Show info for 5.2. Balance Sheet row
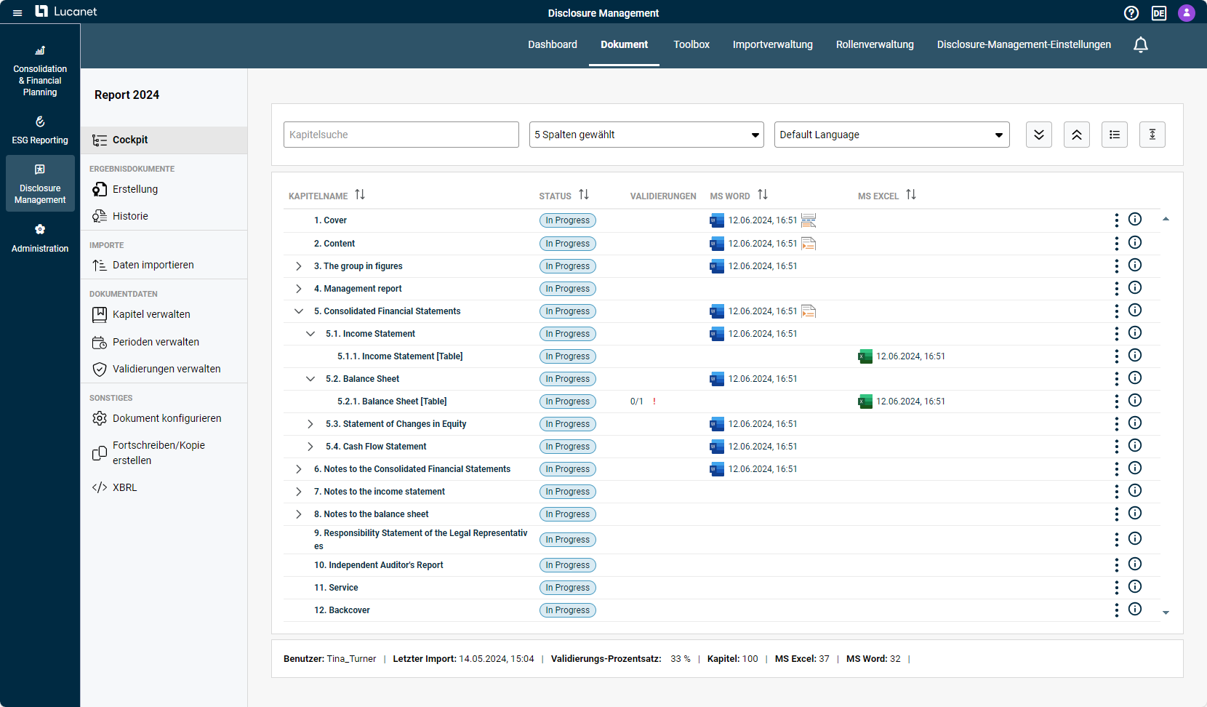 coord(1135,378)
